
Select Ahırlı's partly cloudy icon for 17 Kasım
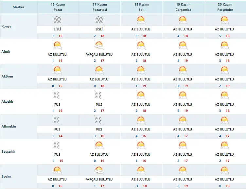coord(99,45)
